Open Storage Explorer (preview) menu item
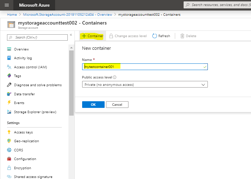 click(x=35, y=112)
